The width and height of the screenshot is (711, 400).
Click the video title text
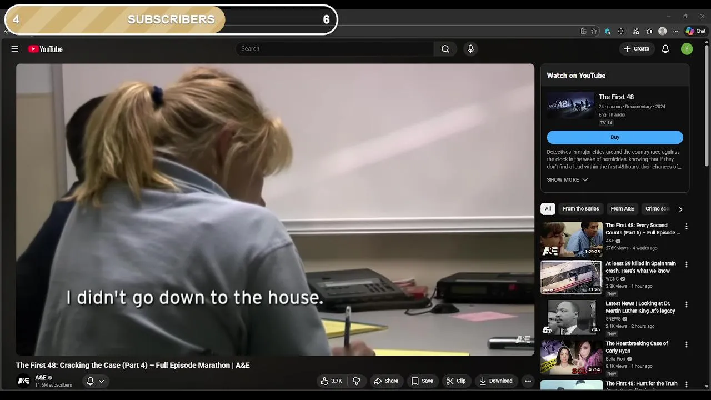pyautogui.click(x=133, y=365)
